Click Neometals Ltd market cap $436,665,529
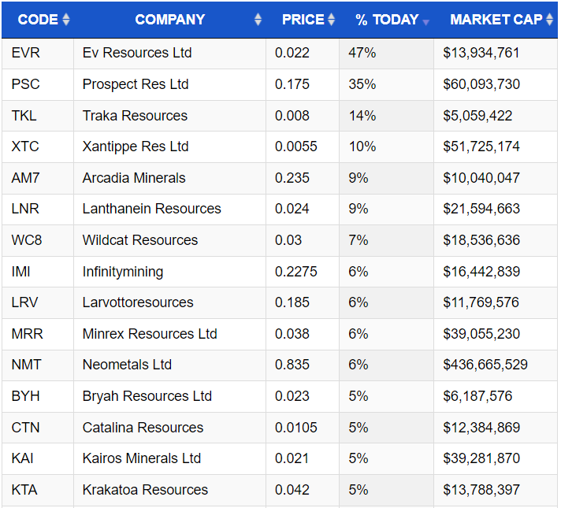 tap(485, 365)
